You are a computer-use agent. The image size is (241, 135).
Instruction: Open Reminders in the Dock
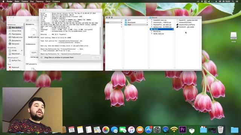[x=89, y=130]
